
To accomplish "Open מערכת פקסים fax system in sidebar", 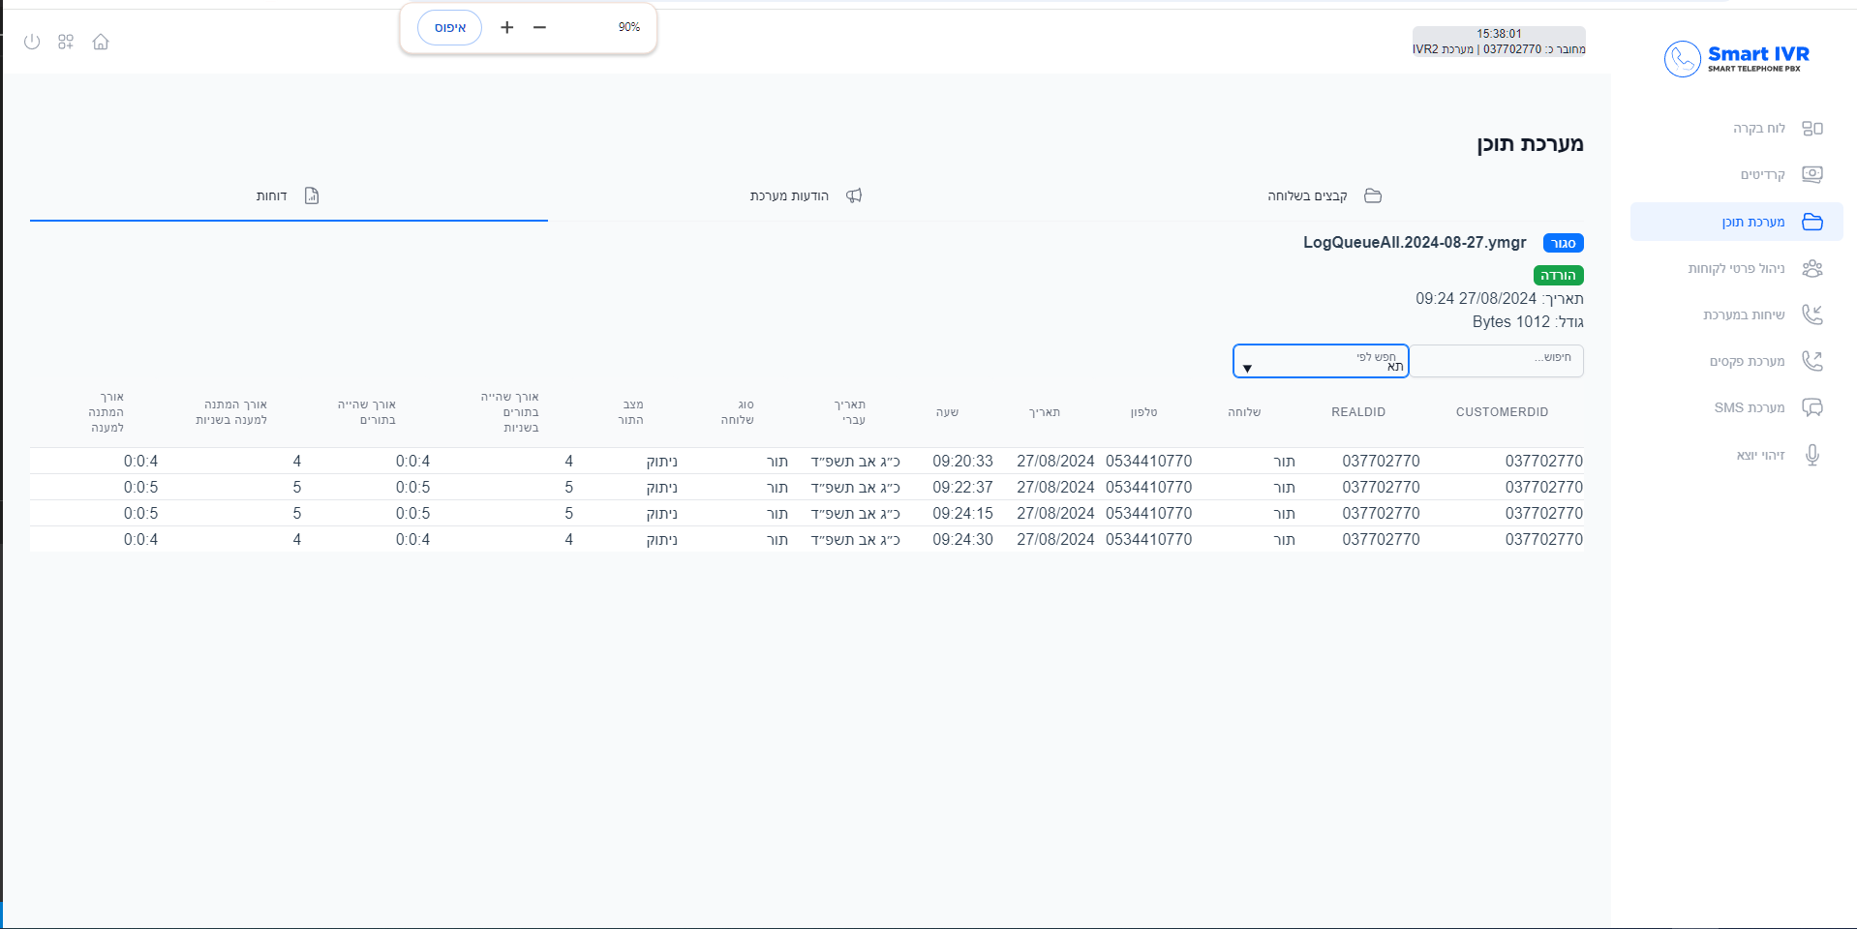I will 1747,361.
